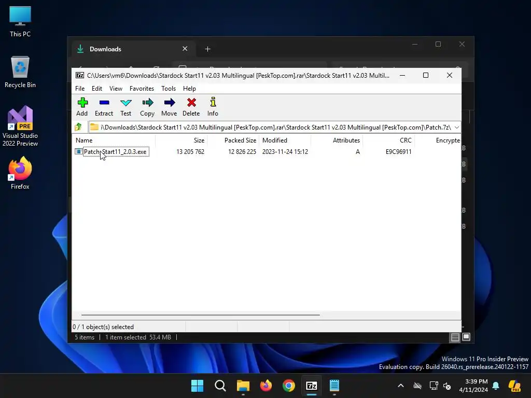The height and width of the screenshot is (398, 531).
Task: Open Firefox from the taskbar
Action: (x=266, y=386)
